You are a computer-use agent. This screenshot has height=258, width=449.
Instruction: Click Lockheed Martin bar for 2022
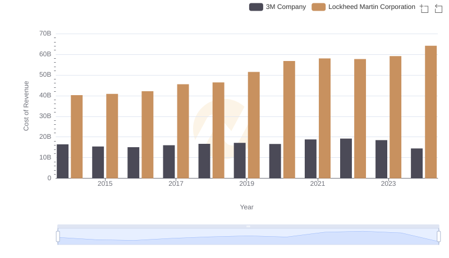point(360,119)
